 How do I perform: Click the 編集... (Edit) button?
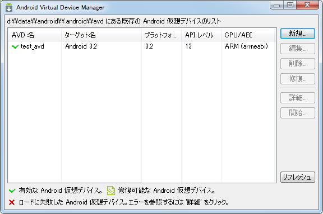297,49
